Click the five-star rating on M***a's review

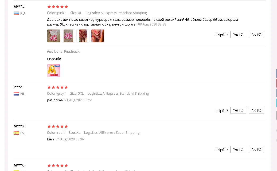click(58, 7)
